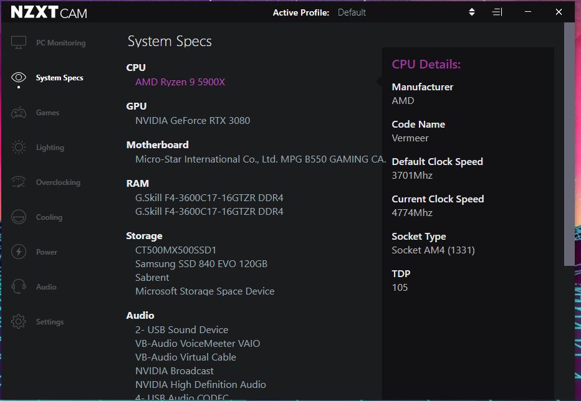Select the second G.Skill F4-3600C17-16GTZR RAM entry
The height and width of the screenshot is (401, 581).
(x=209, y=211)
